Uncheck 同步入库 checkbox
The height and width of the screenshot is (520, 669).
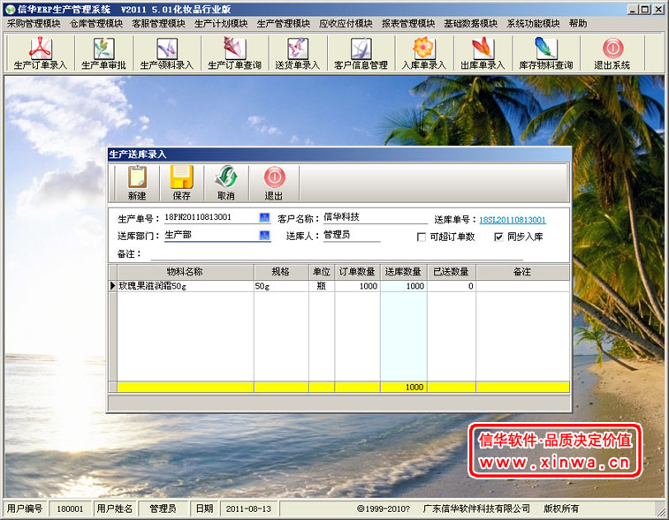click(x=498, y=237)
